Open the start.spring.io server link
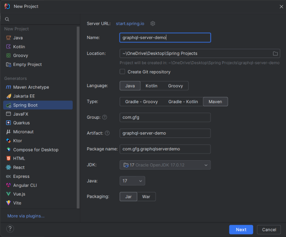 pos(130,24)
